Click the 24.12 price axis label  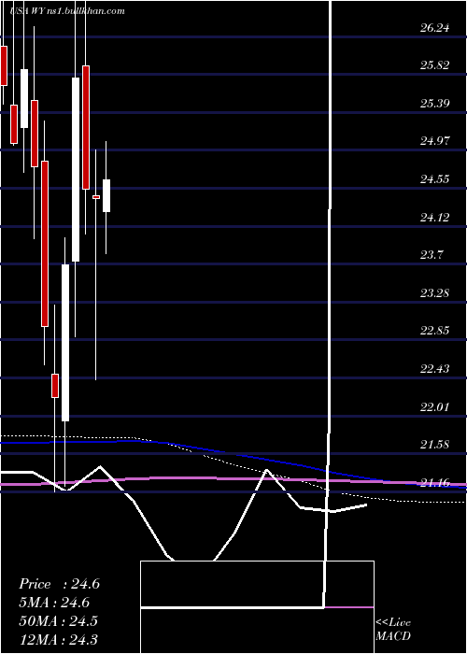pyautogui.click(x=435, y=217)
